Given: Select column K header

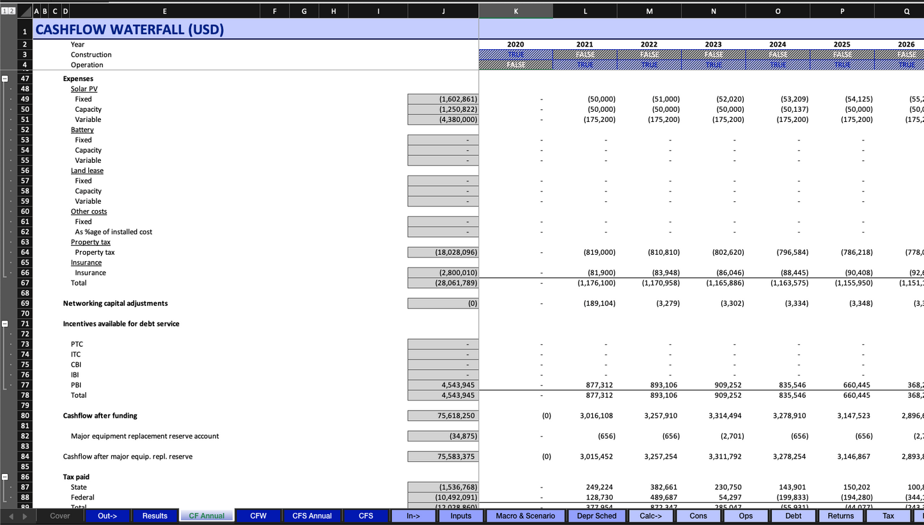Looking at the screenshot, I should 515,11.
